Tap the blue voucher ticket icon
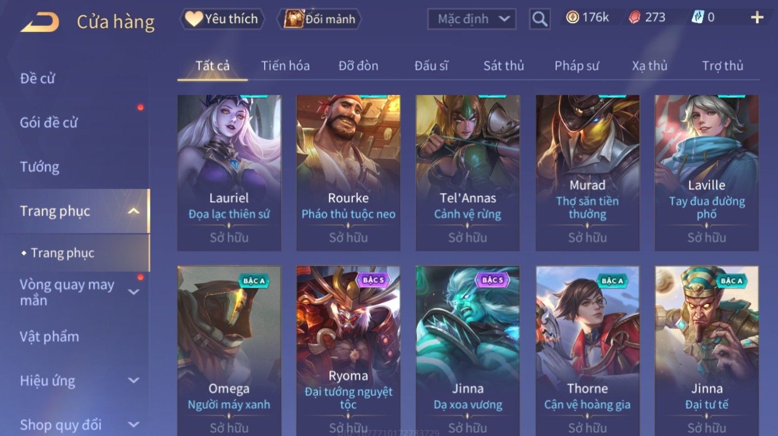778x436 pixels. 698,18
